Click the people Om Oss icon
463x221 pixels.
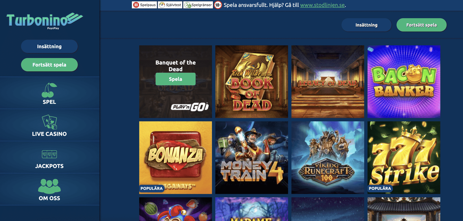(49, 186)
